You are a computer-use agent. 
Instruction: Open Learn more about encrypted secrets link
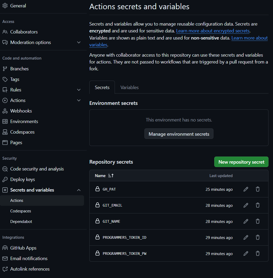click(213, 31)
